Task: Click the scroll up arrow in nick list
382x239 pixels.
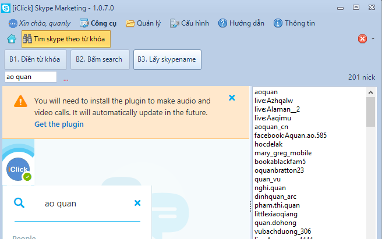Action: click(370, 92)
